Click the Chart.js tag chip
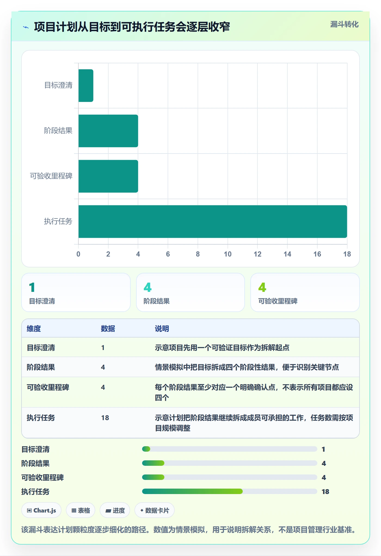The width and height of the screenshot is (381, 556). click(41, 510)
